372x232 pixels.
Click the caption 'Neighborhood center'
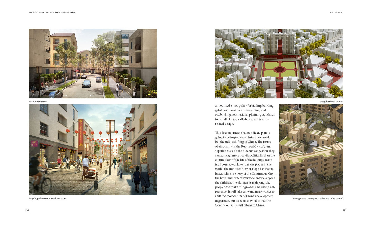coord(331,102)
